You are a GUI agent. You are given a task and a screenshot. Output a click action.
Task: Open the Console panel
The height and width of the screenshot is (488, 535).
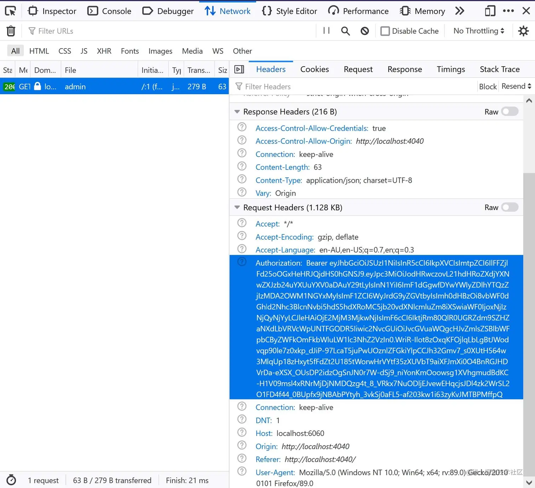pos(109,11)
